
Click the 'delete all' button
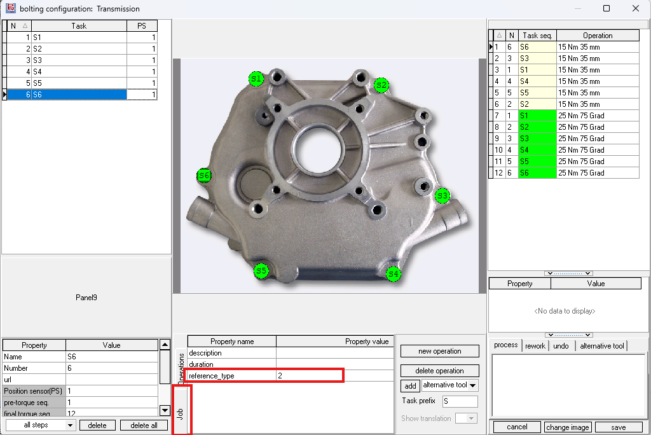pyautogui.click(x=144, y=425)
